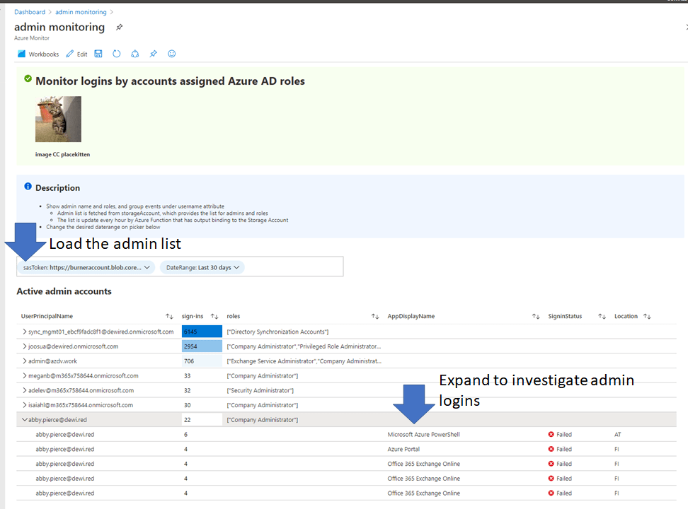Sort table by sign-ins column
Viewport: 688px width, 509px height.
[214, 316]
